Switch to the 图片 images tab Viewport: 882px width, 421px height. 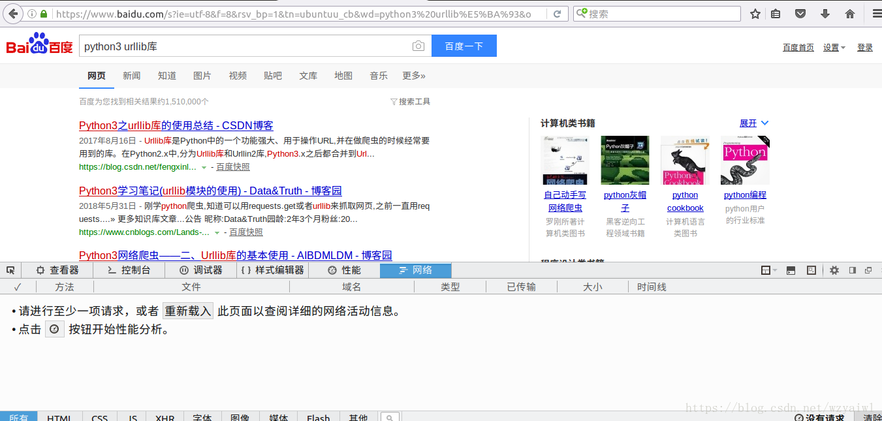(x=202, y=76)
